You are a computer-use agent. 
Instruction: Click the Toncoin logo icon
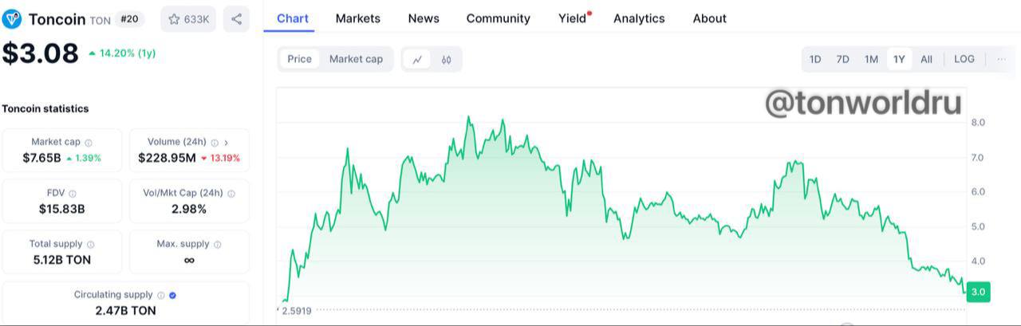click(12, 19)
